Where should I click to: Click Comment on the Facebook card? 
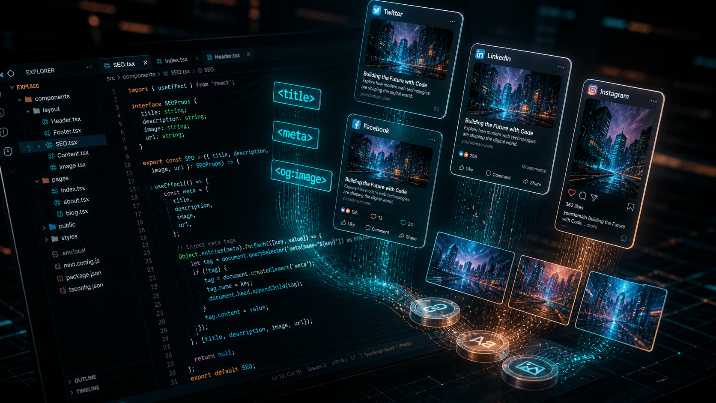(377, 230)
